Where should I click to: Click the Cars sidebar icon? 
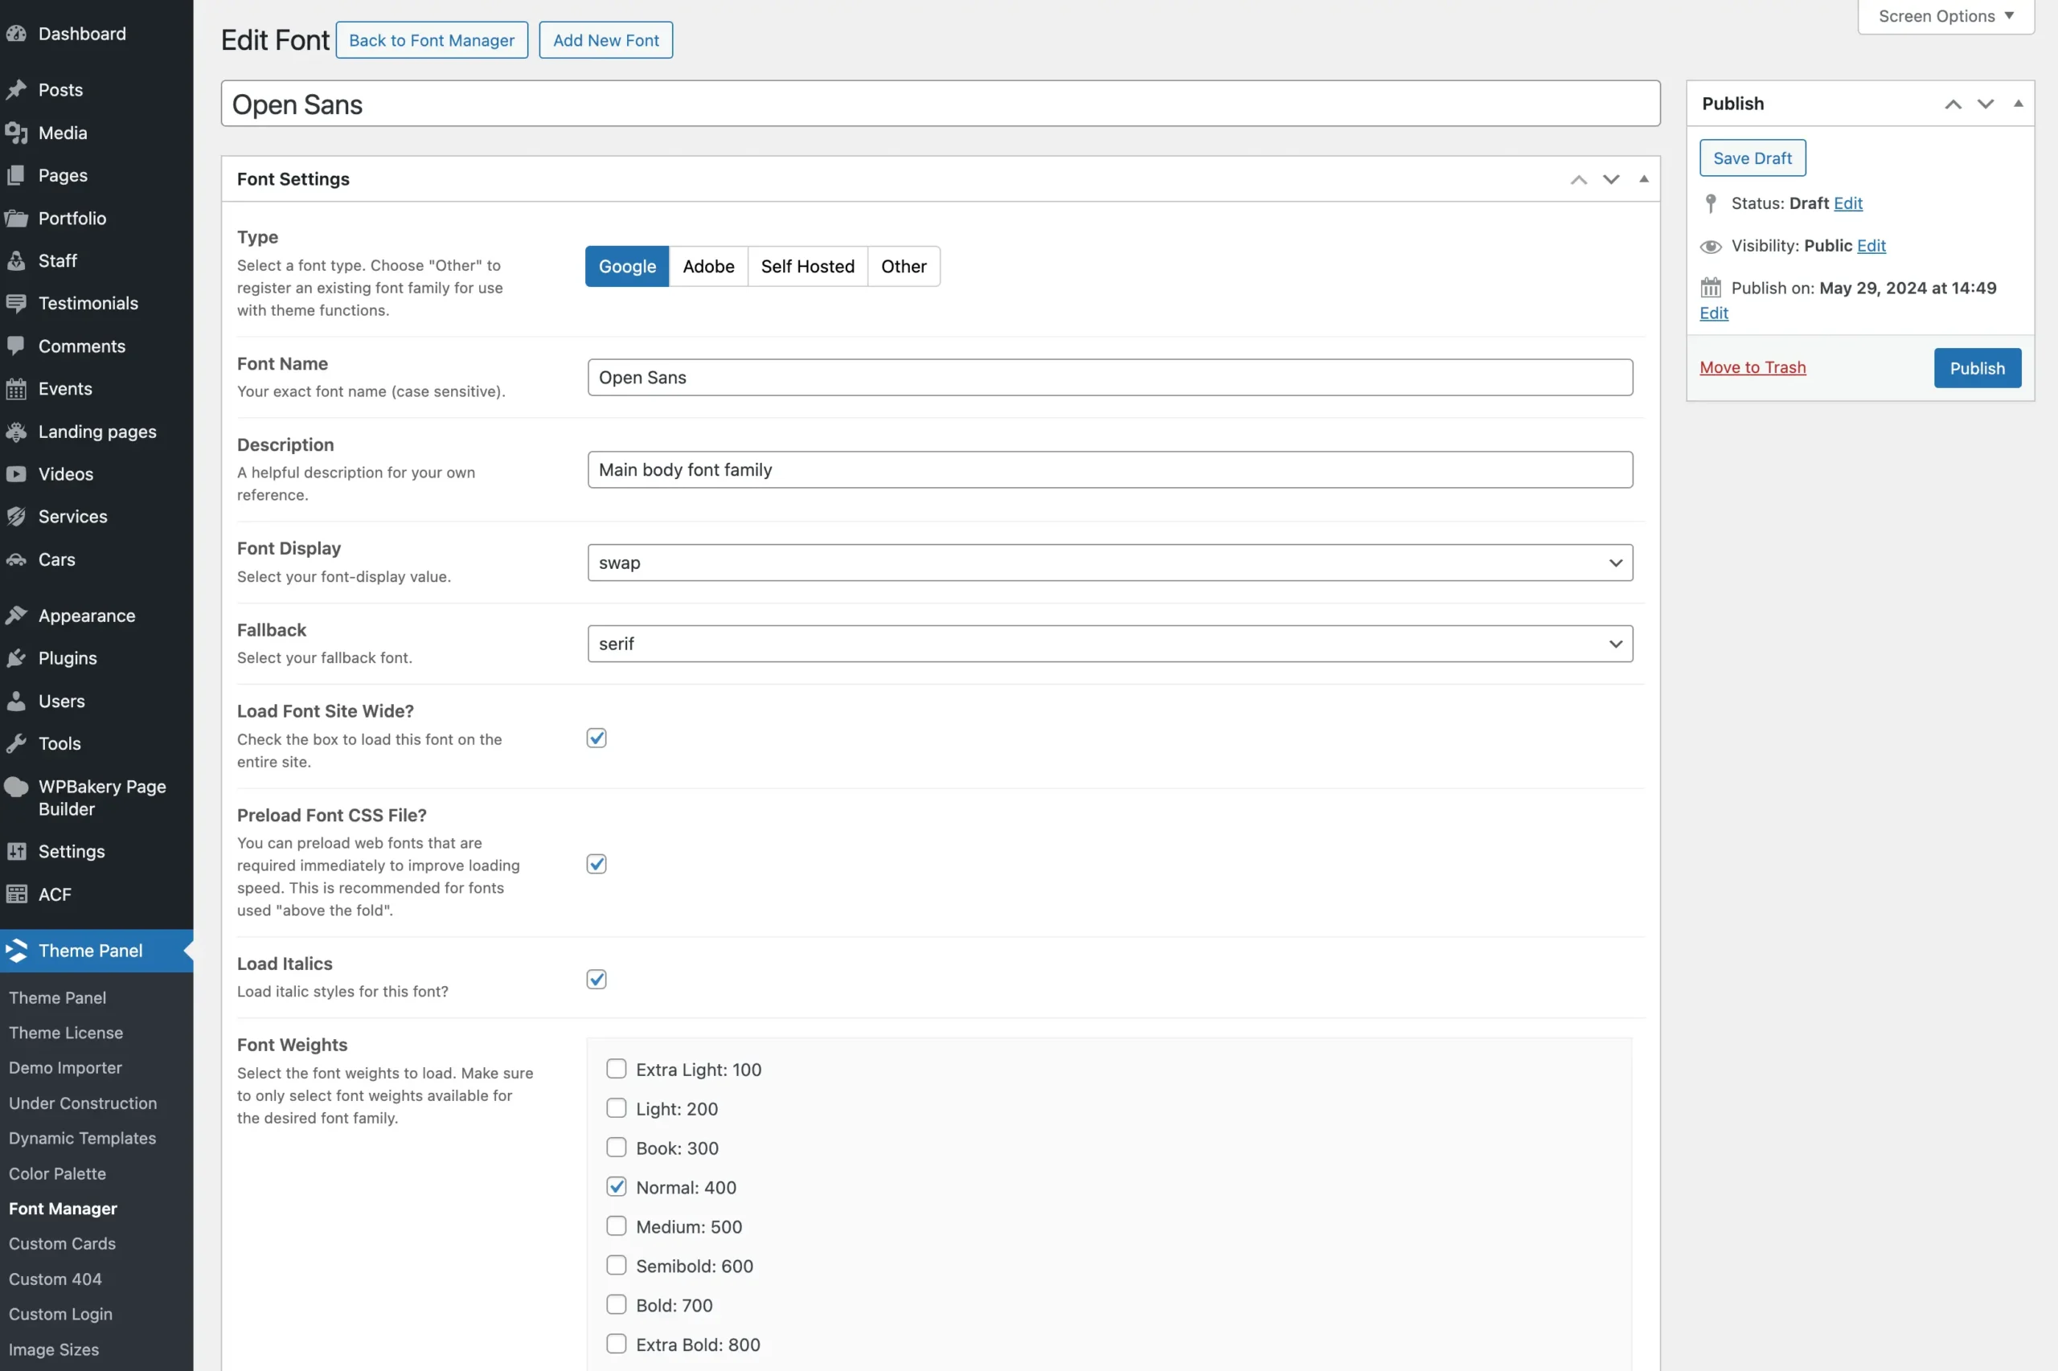pos(16,559)
